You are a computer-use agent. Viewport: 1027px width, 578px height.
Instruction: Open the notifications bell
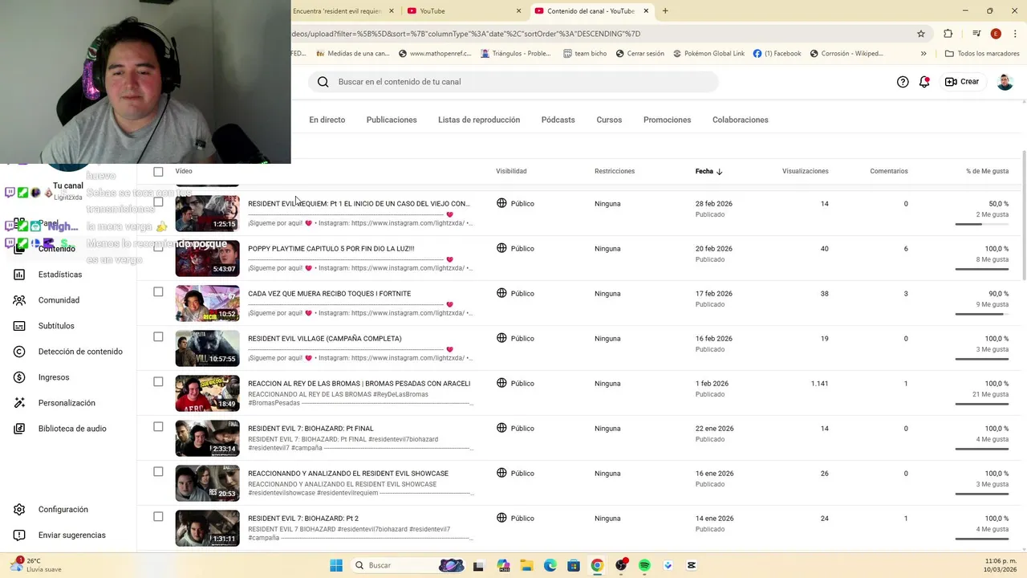924,82
